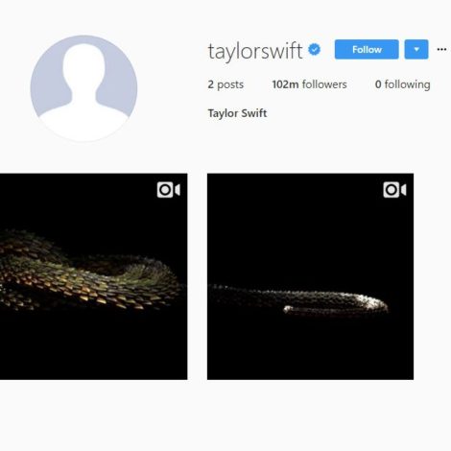Open the right snake tail video post
The image size is (451, 451).
pyautogui.click(x=310, y=276)
